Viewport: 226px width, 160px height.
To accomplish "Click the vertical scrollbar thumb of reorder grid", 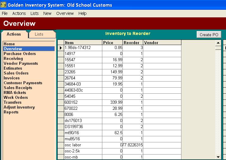I will tap(218, 48).
